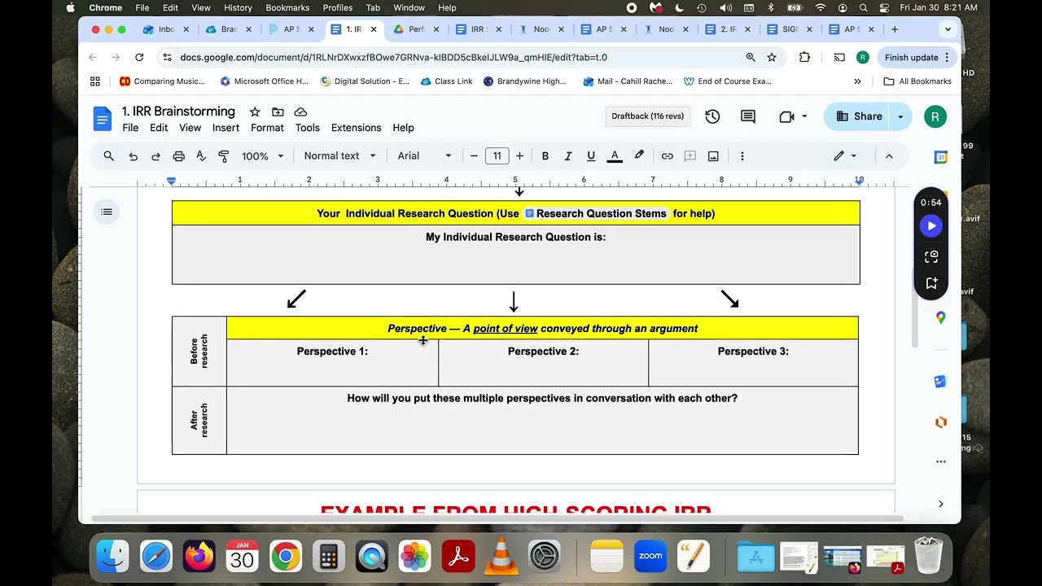The image size is (1042, 586).
Task: Open Zoom from the Dock
Action: [x=650, y=557]
